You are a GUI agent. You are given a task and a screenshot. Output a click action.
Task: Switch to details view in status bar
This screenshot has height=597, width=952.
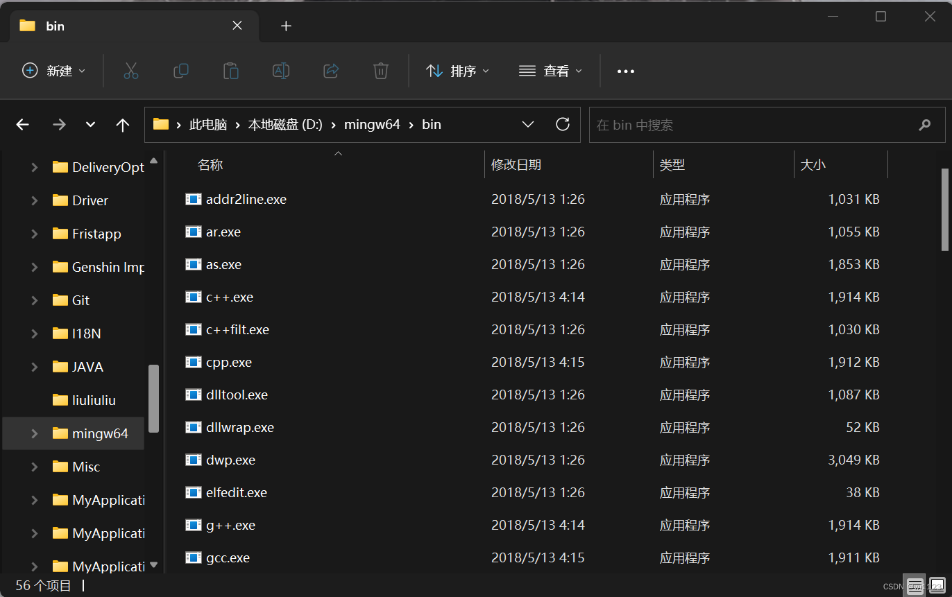pyautogui.click(x=915, y=585)
